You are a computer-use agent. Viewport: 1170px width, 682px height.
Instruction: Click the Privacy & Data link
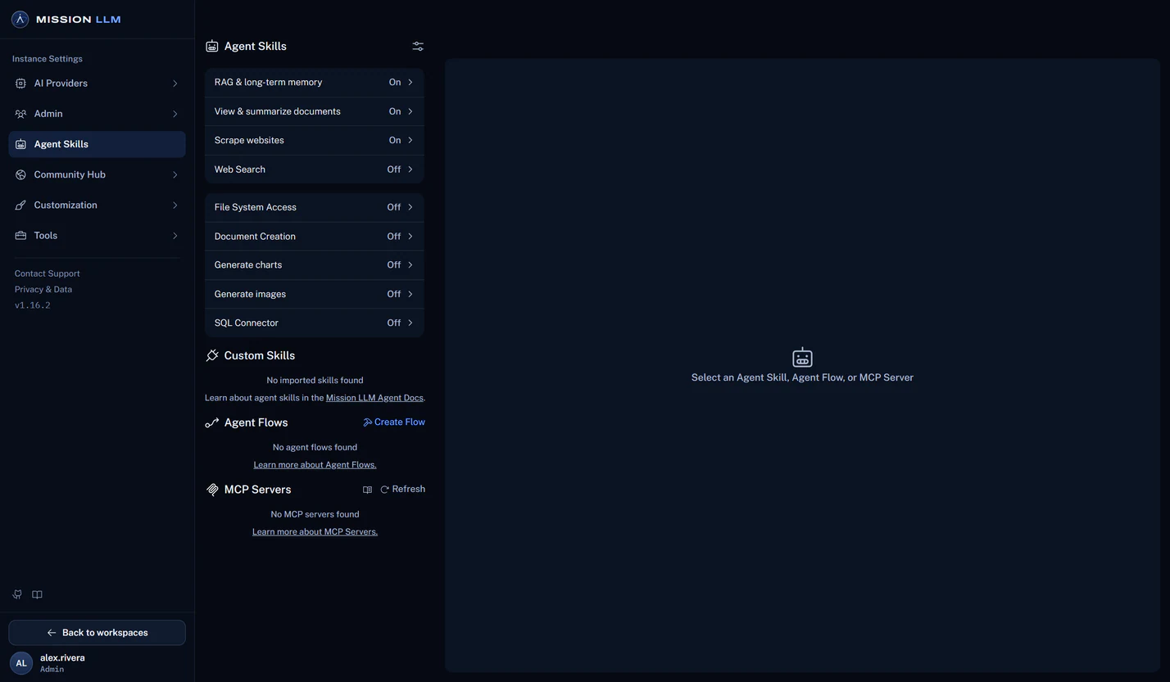tap(43, 289)
